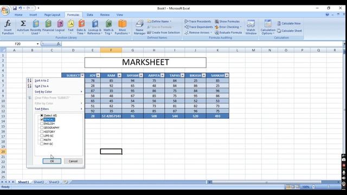Click Trace Dependents
Screen dimensions: 347x195
point(198,27)
